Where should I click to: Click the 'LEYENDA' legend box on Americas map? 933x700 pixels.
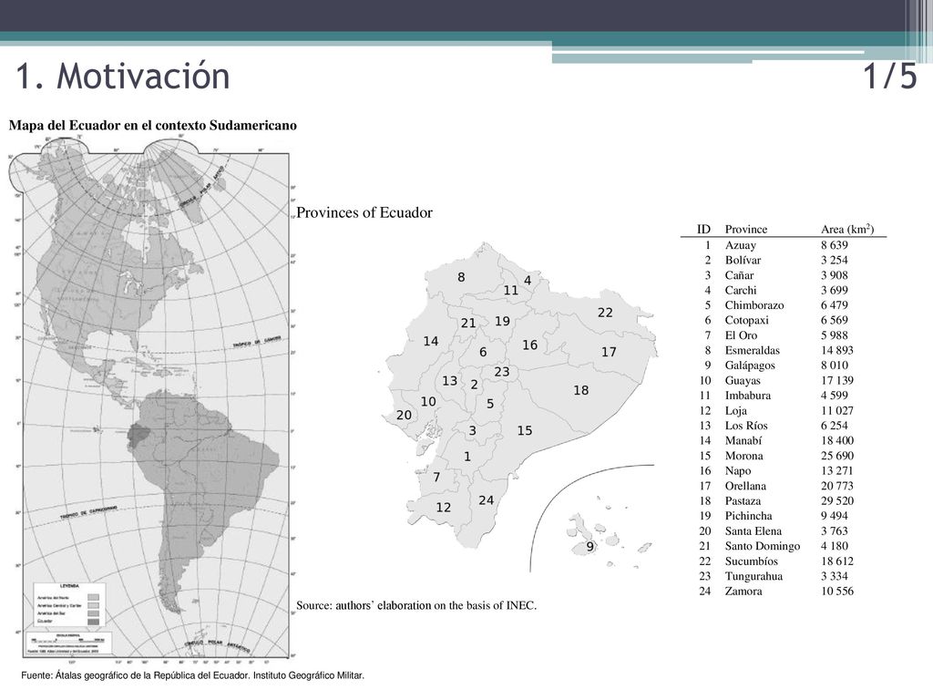tap(69, 605)
